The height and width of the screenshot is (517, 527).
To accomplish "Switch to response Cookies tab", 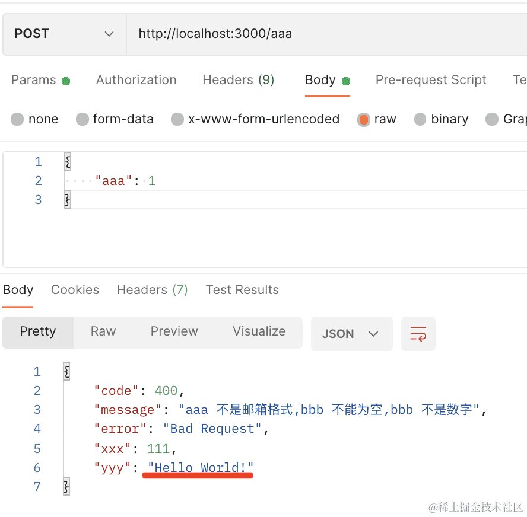I will click(x=75, y=290).
